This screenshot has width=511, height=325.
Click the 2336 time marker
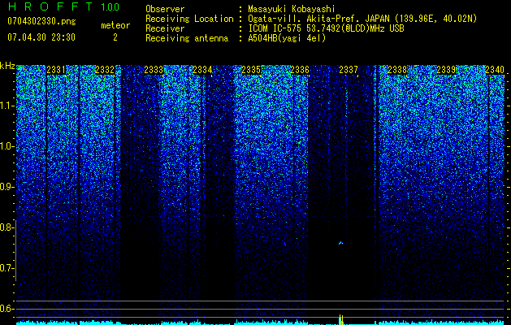300,70
